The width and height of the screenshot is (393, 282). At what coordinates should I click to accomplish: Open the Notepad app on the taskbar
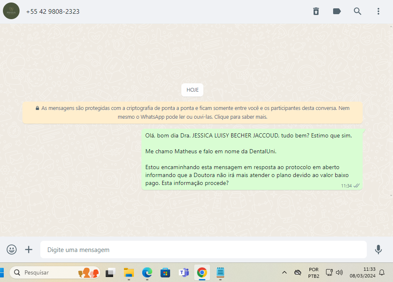[x=220, y=272]
